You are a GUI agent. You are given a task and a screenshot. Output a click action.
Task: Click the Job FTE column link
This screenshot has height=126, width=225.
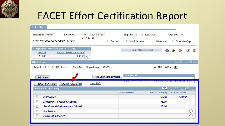42,53
